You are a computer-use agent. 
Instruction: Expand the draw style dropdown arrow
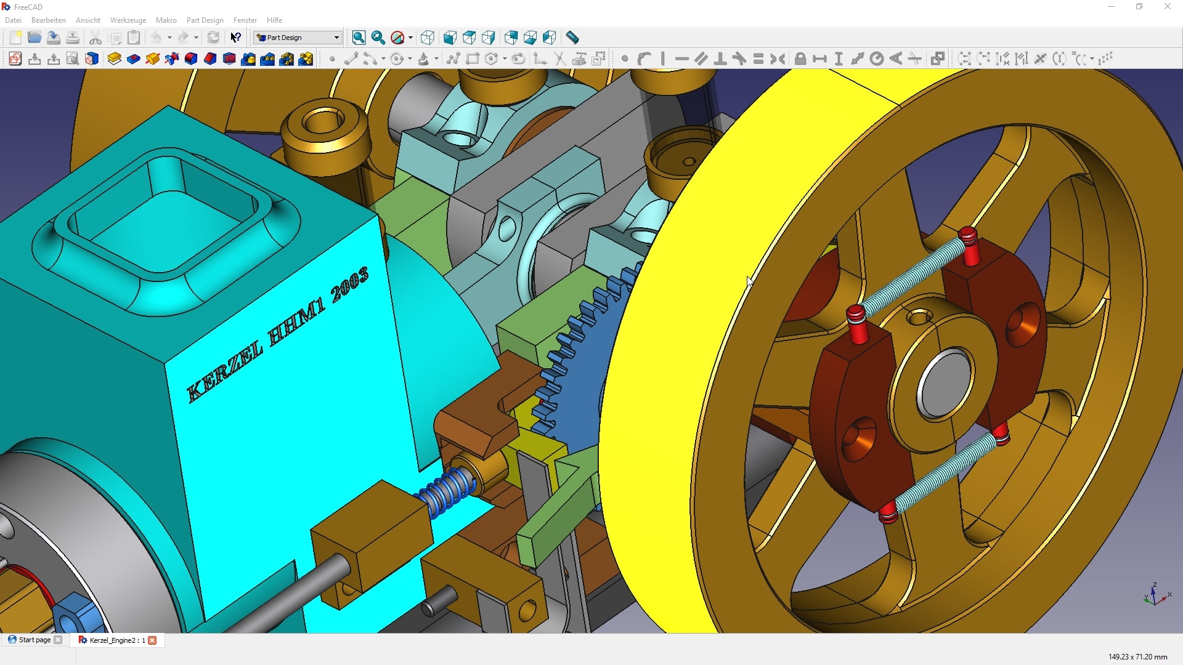click(x=410, y=38)
